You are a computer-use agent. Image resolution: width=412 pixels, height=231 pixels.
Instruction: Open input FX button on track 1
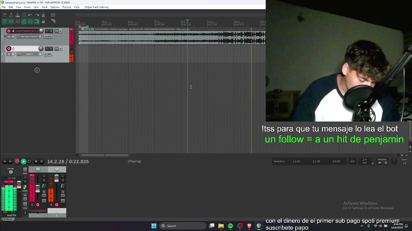click(18, 37)
